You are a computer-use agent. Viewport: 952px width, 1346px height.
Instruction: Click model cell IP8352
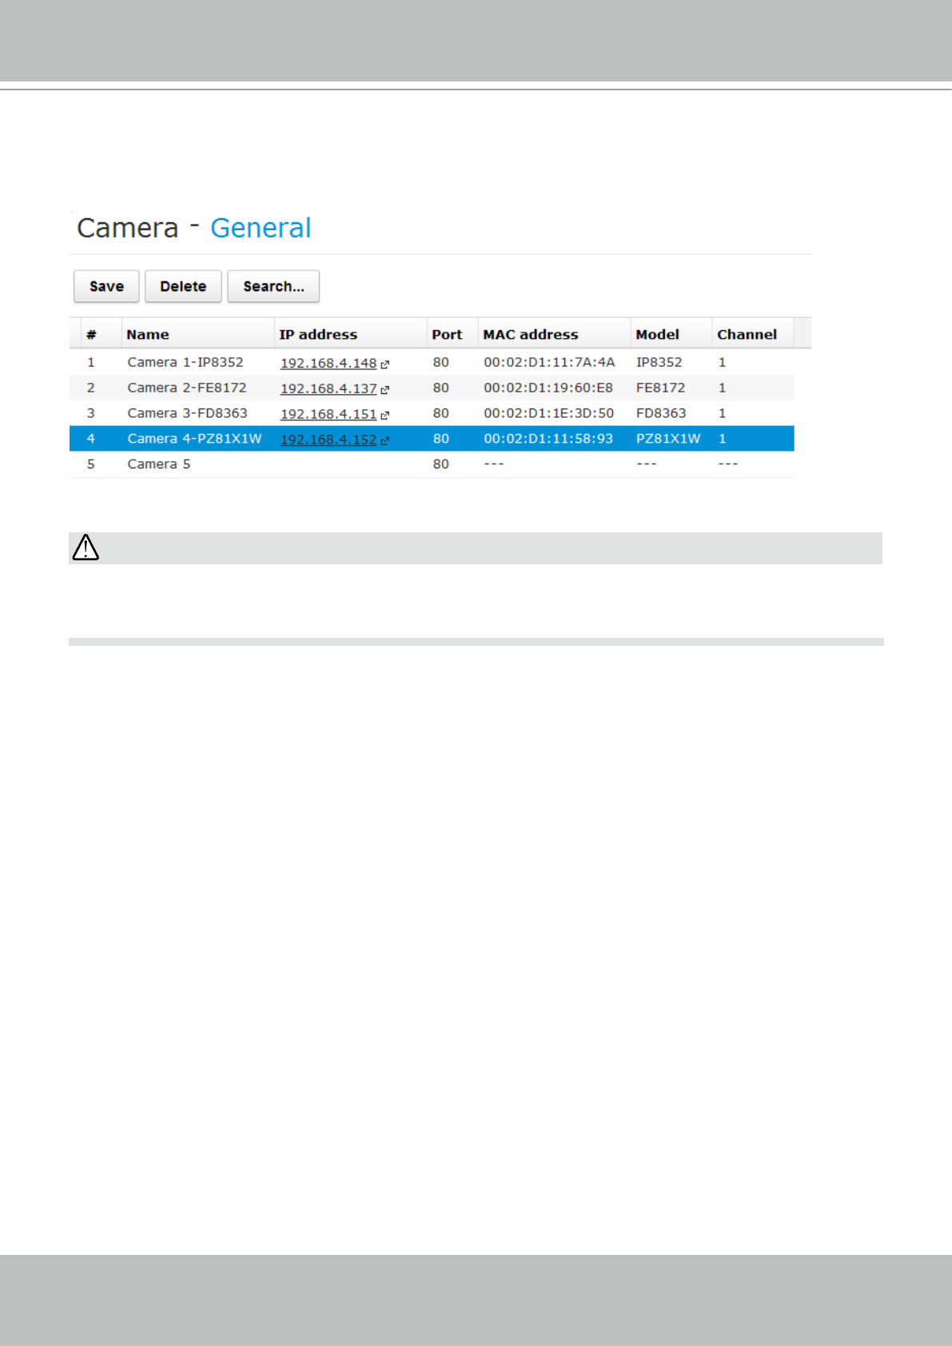point(659,362)
